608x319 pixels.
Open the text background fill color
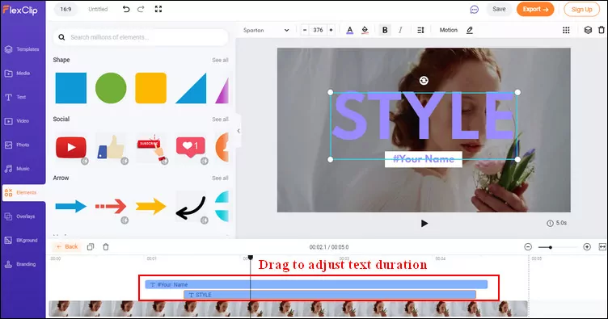point(365,30)
